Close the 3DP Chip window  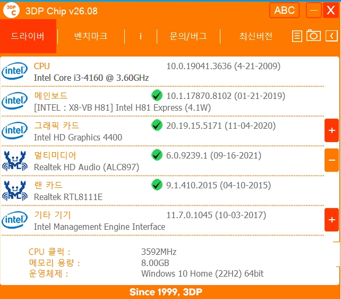331,10
